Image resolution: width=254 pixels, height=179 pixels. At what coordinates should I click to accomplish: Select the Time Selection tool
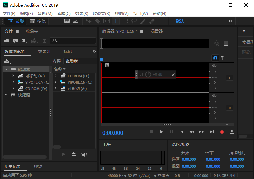[x=115, y=21]
